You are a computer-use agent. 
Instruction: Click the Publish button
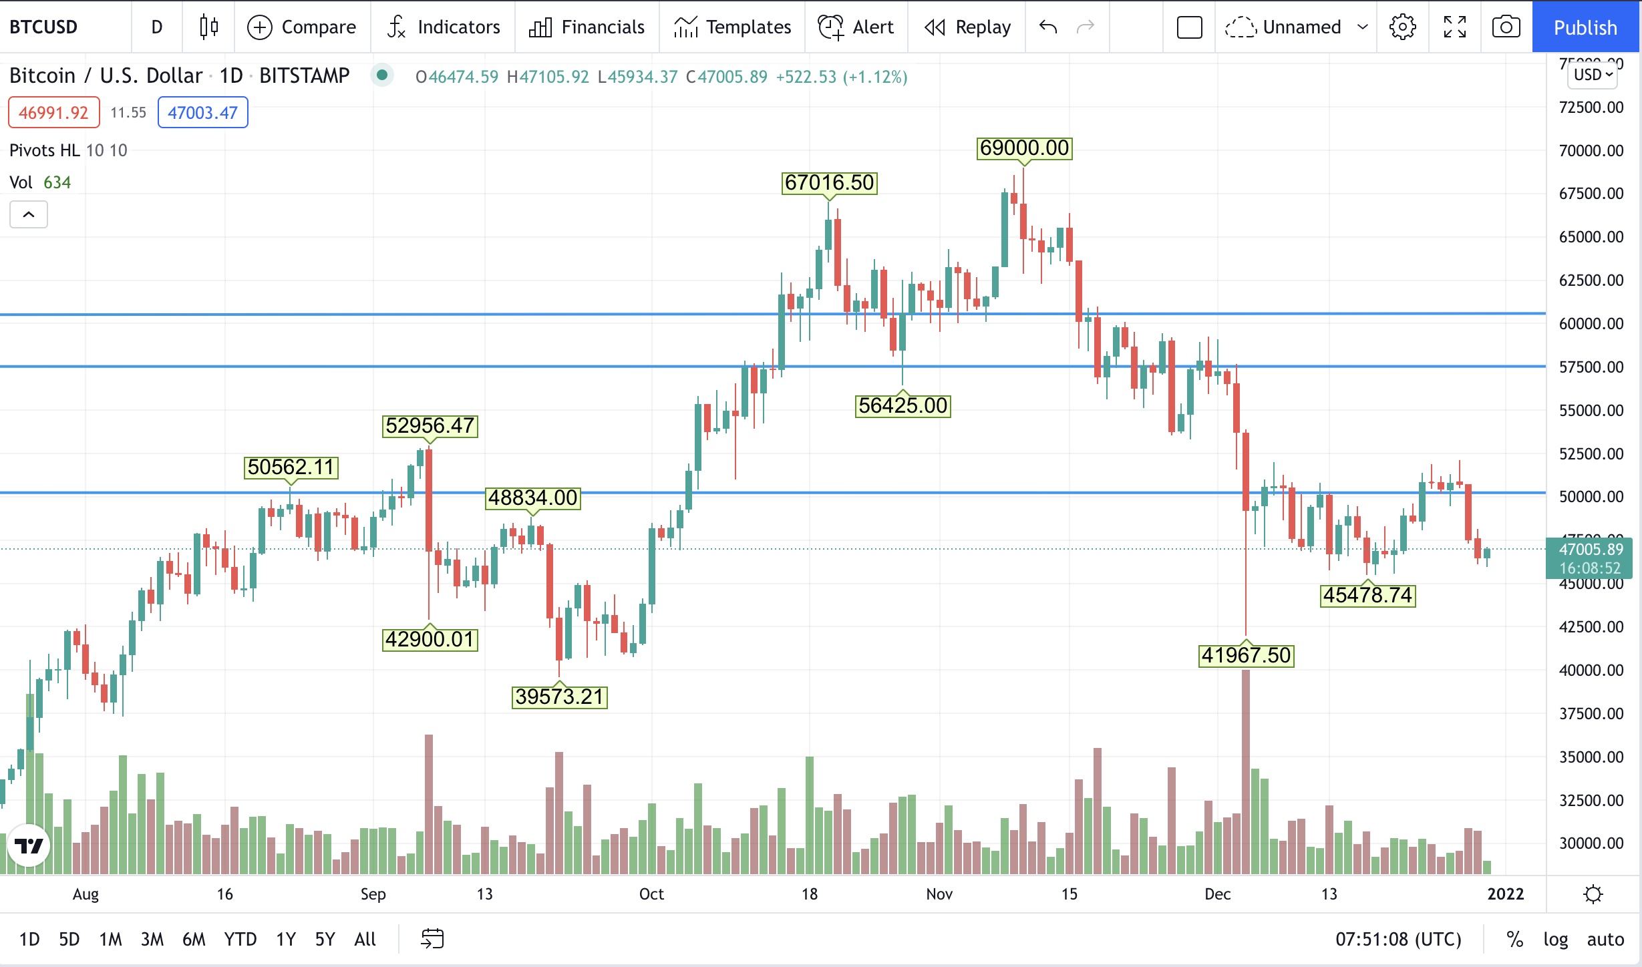pyautogui.click(x=1585, y=27)
